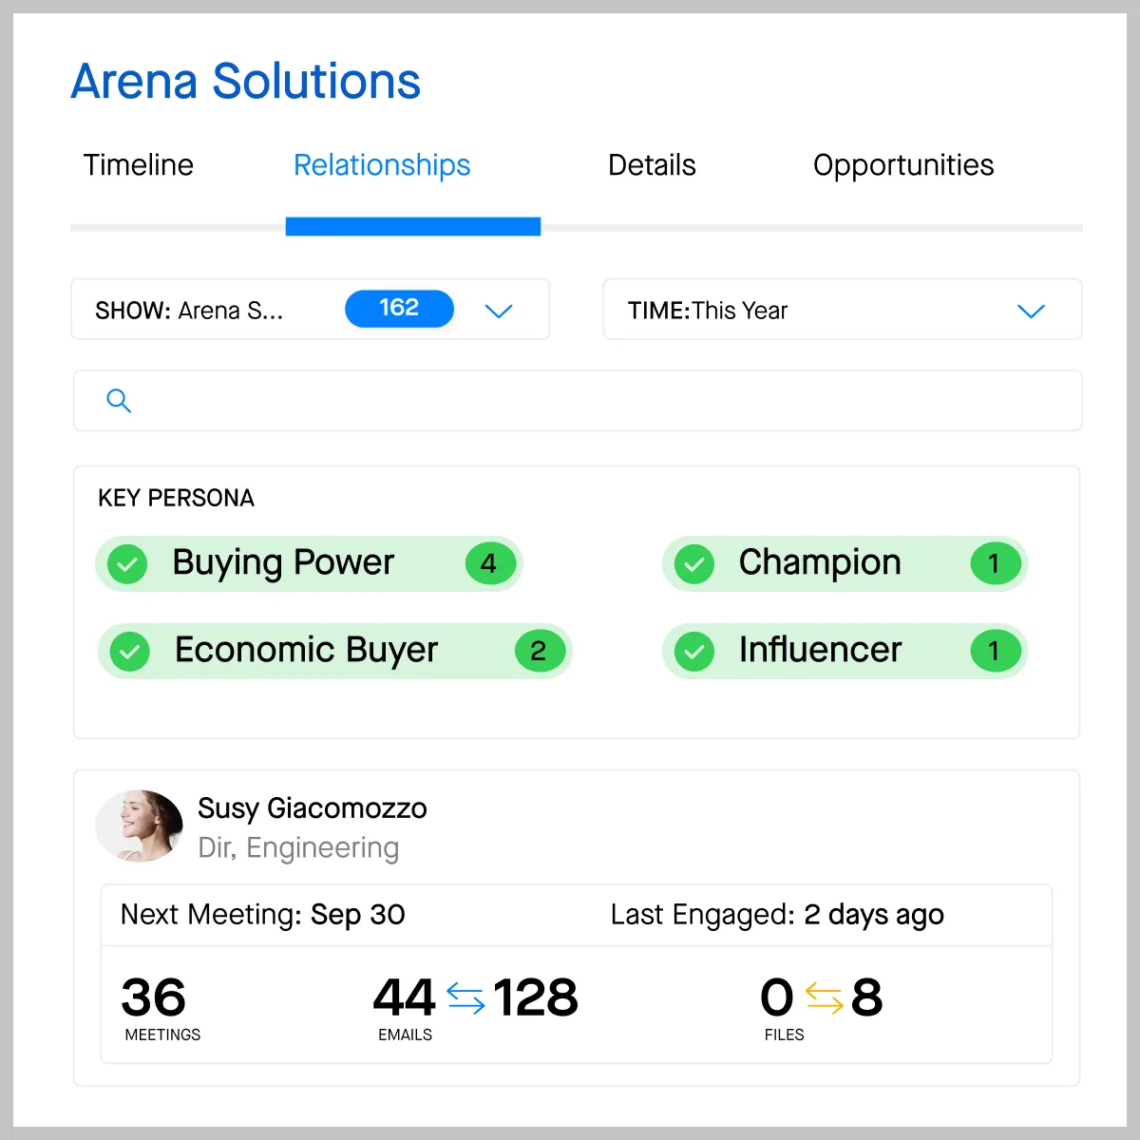Screen dimensions: 1140x1140
Task: Click the Buying Power count badge 4
Action: (490, 563)
